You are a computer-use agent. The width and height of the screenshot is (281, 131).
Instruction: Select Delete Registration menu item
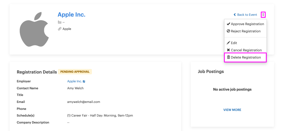245,57
